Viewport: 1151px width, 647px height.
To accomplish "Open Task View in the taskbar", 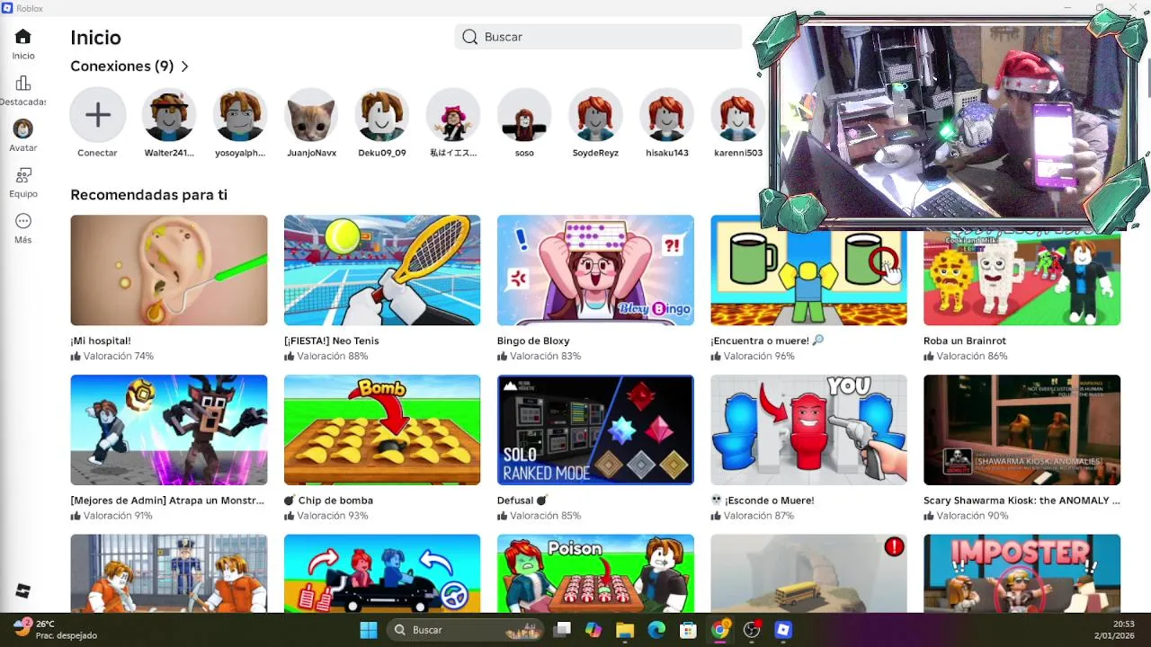I will 563,630.
